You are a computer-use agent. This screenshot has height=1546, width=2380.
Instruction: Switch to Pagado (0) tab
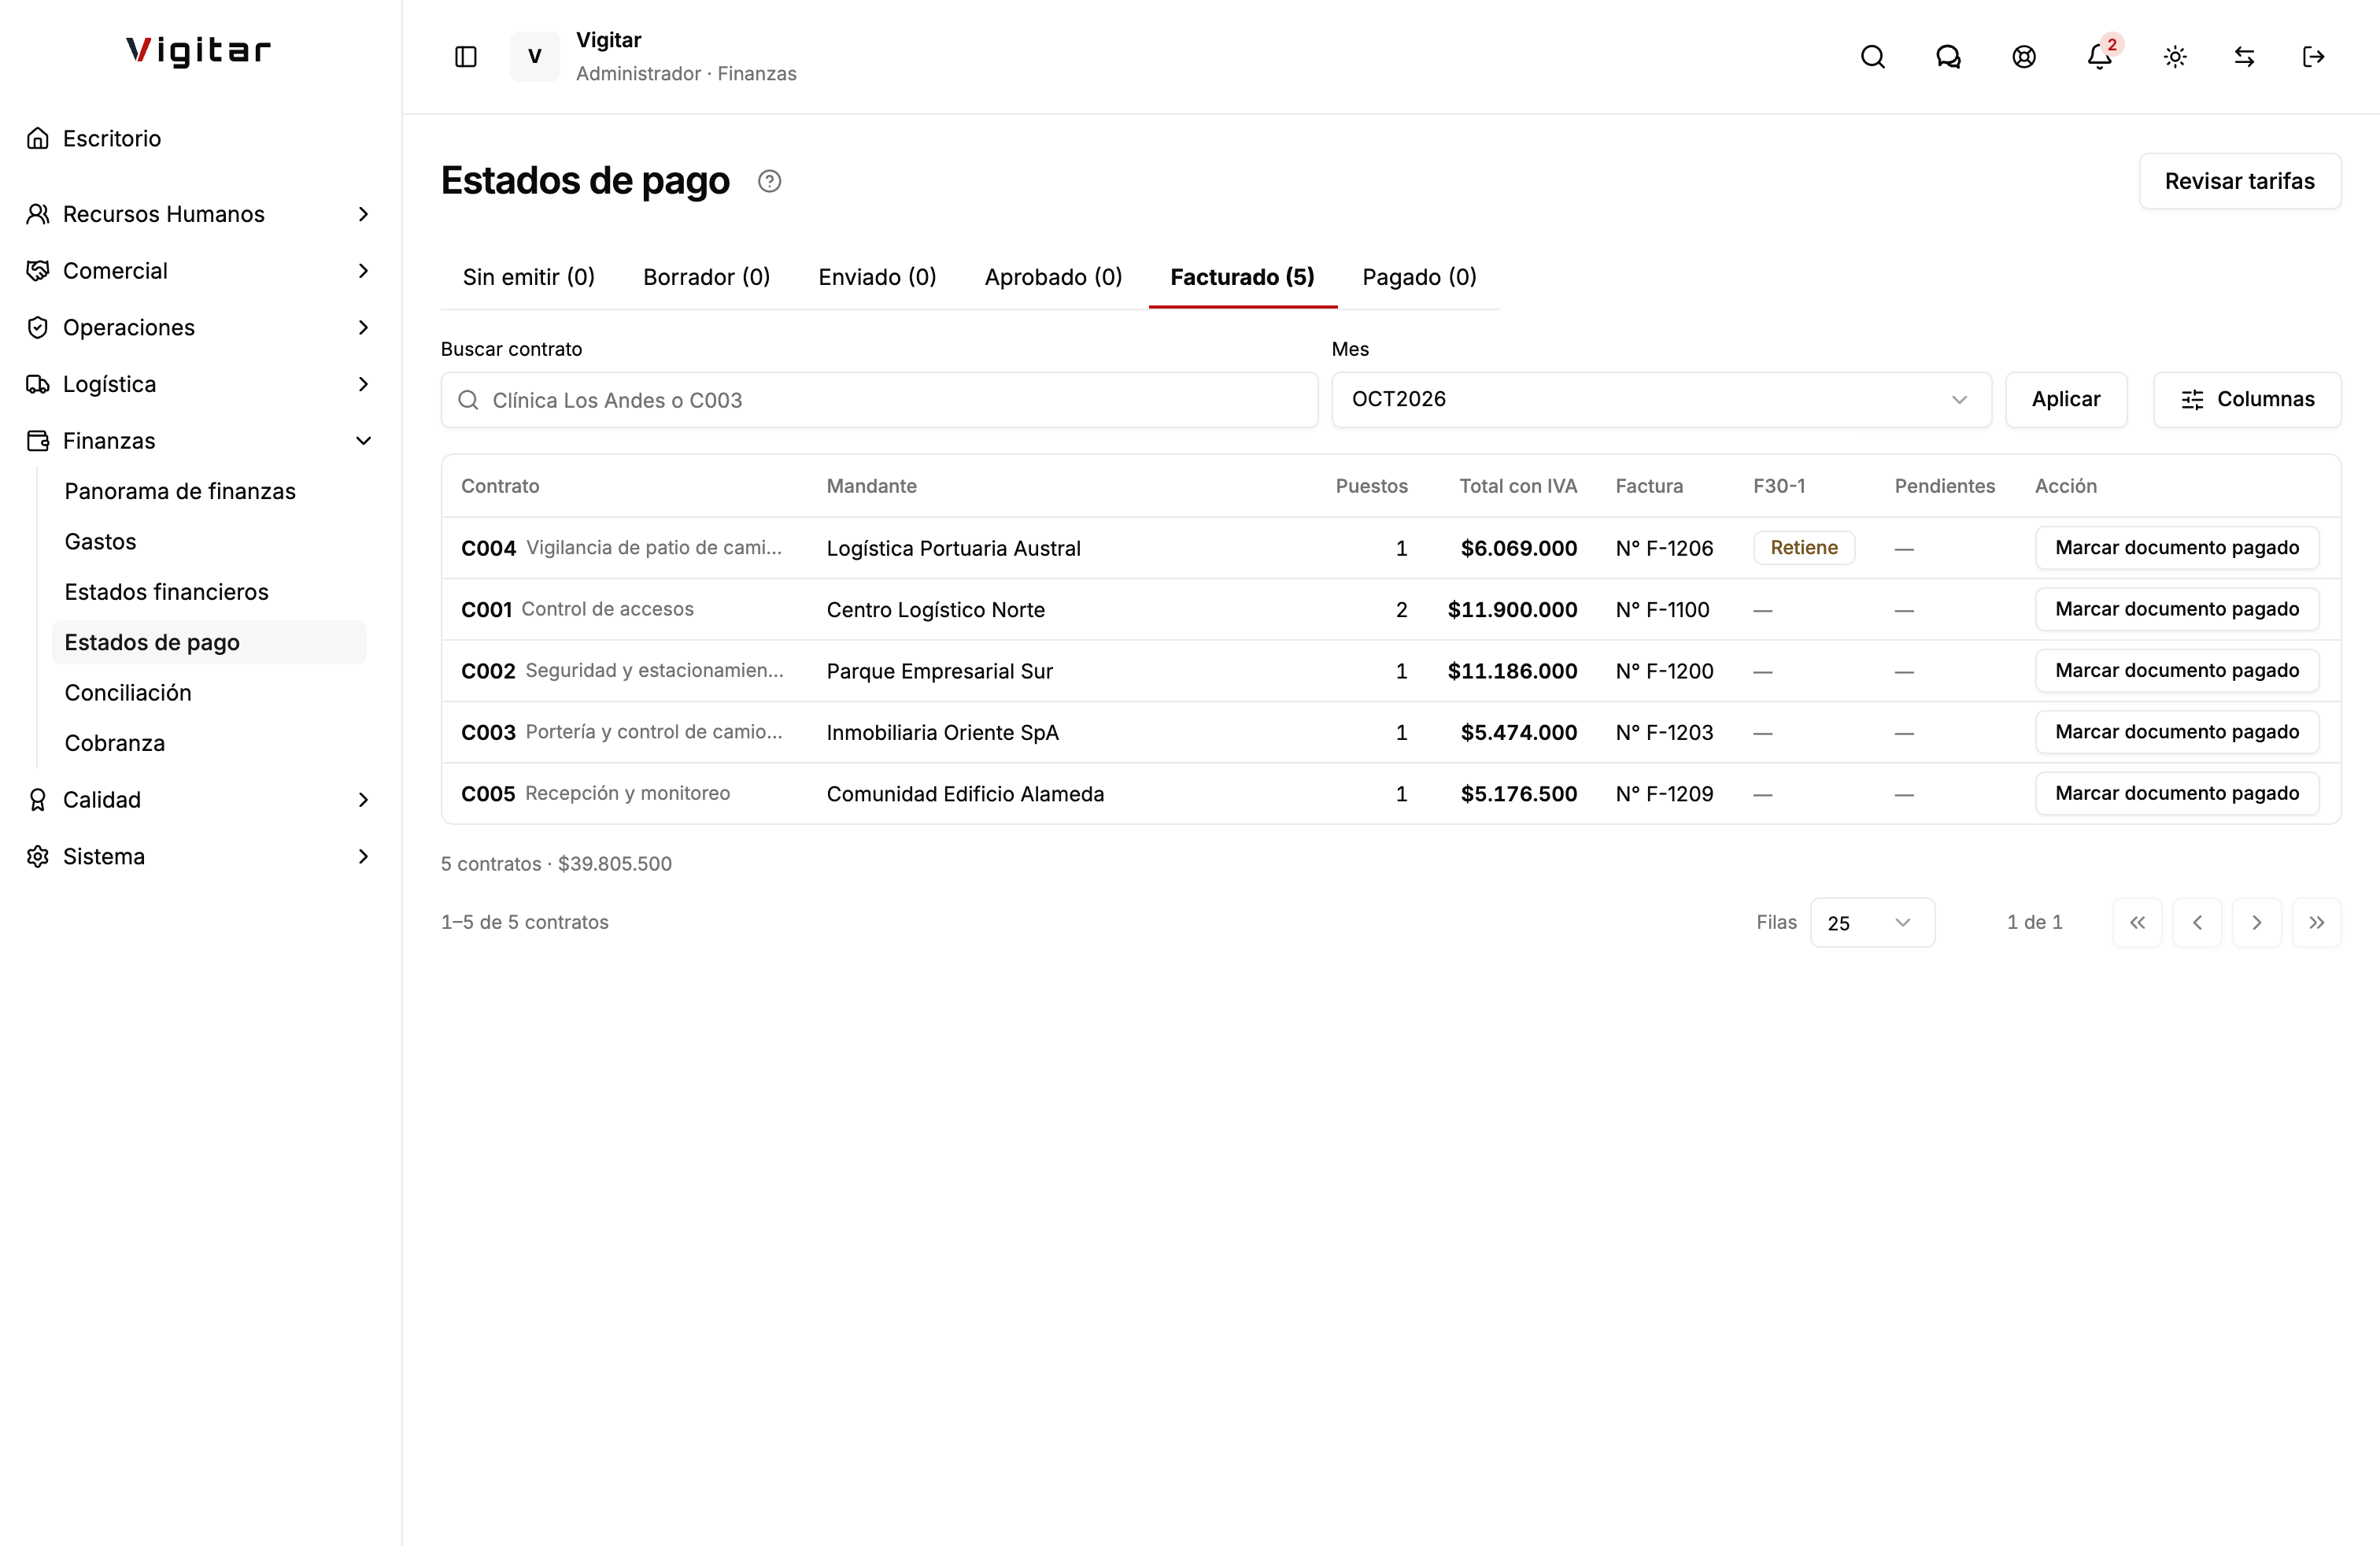click(x=1419, y=277)
